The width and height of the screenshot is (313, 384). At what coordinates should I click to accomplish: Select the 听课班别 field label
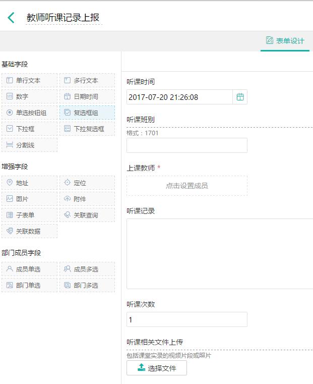[141, 120]
